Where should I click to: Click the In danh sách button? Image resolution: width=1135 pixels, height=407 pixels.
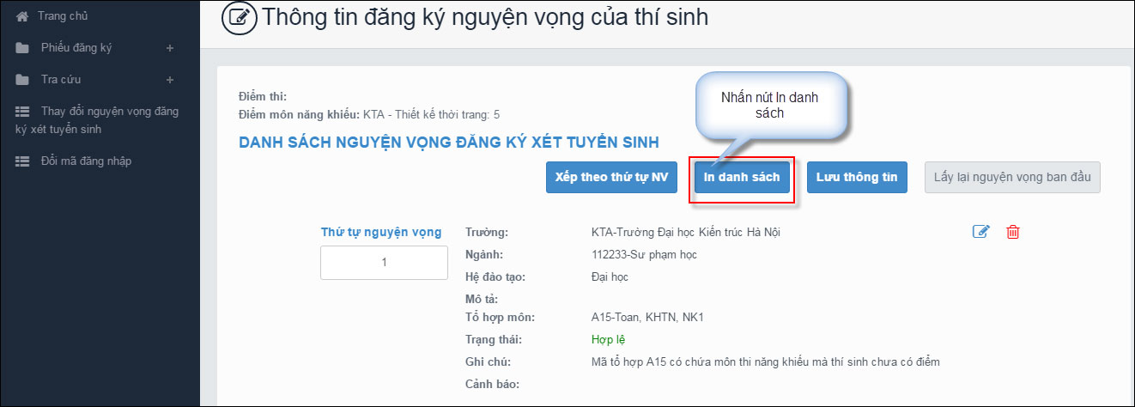(x=742, y=177)
